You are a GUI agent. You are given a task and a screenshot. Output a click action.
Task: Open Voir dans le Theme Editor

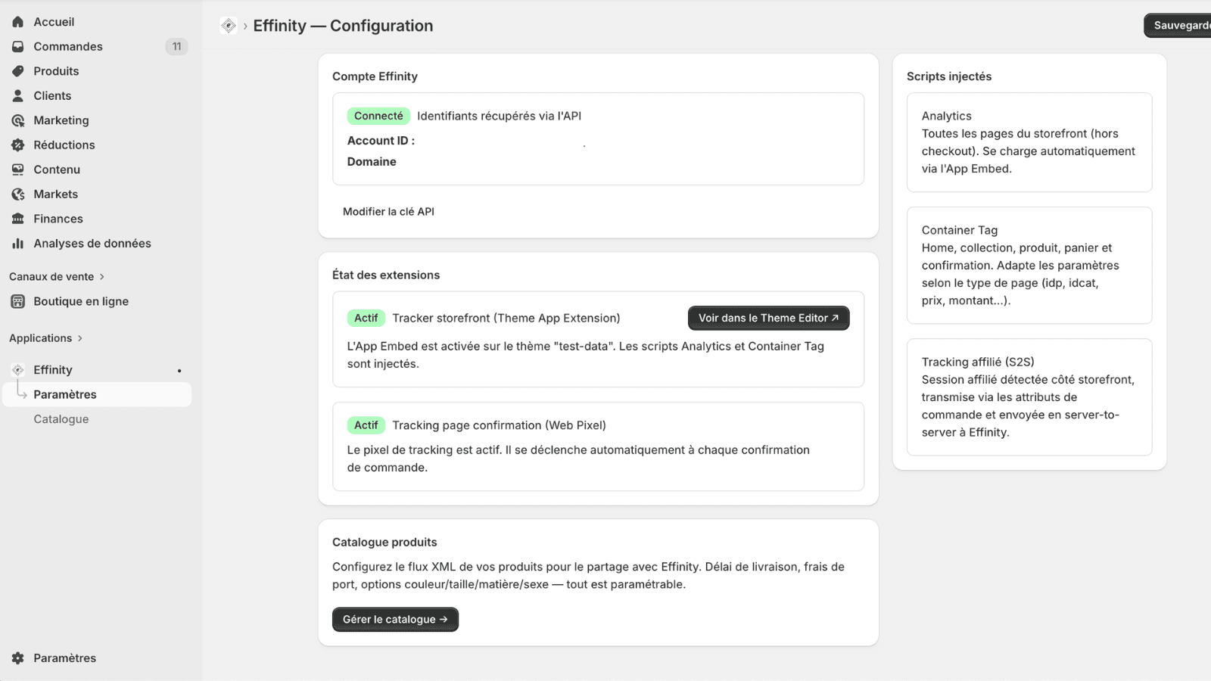point(768,318)
